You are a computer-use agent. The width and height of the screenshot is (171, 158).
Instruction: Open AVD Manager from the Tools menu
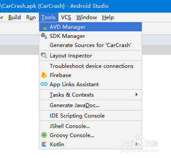click(90, 27)
